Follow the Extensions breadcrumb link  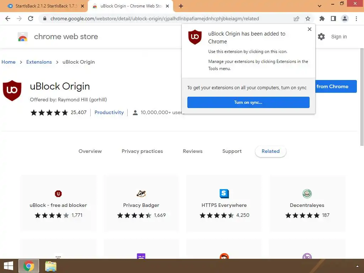[x=39, y=62]
